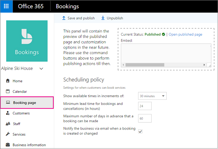Click the Customers people icon
This screenshot has height=149, width=218.
click(x=8, y=113)
